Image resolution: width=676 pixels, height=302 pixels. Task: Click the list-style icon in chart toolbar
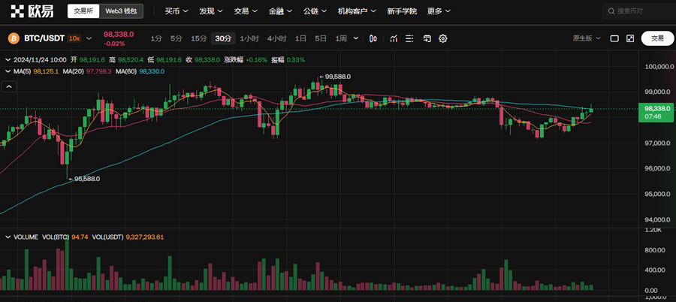(409, 38)
